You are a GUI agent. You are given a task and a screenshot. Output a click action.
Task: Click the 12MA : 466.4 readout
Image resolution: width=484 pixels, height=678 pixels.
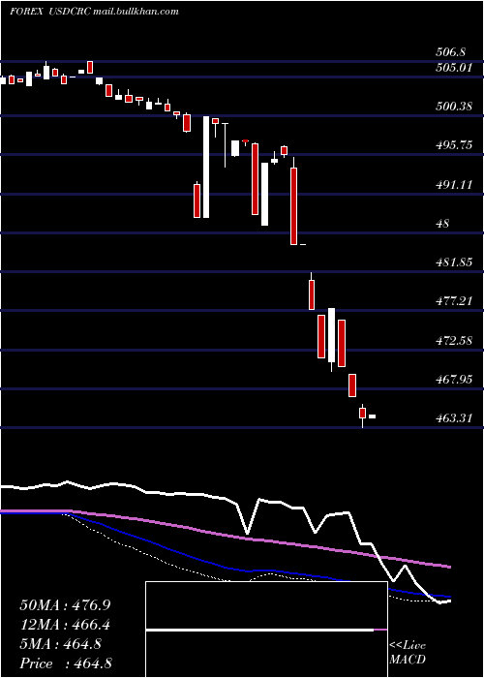pyautogui.click(x=65, y=625)
